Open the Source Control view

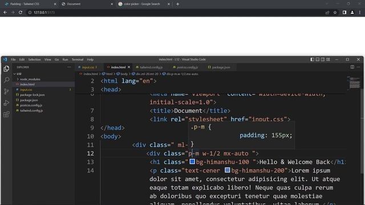coord(6,91)
